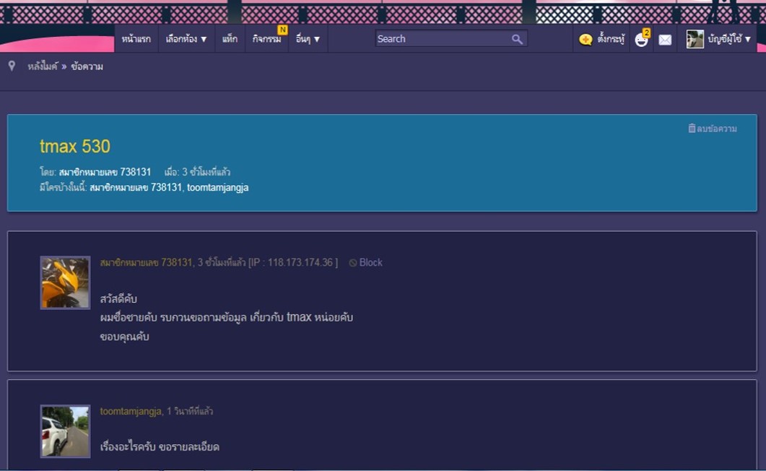
Task: Click the Block circle icon
Action: pos(353,263)
